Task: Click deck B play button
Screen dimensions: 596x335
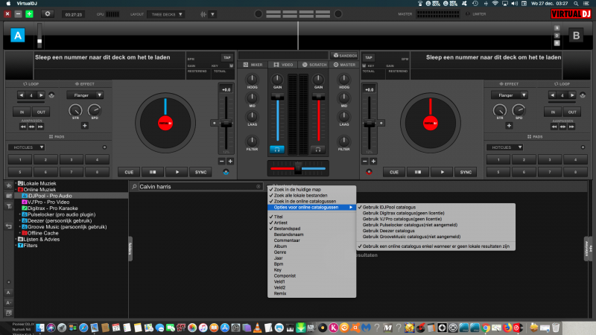Action: click(442, 172)
